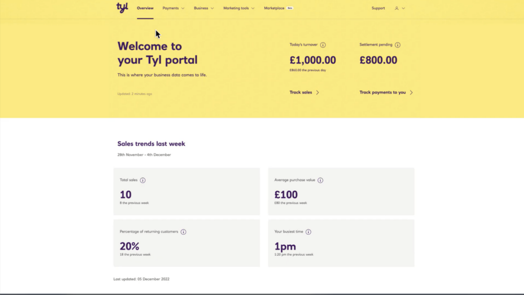
Task: Expand the Payments dropdown chevron
Action: [183, 8]
